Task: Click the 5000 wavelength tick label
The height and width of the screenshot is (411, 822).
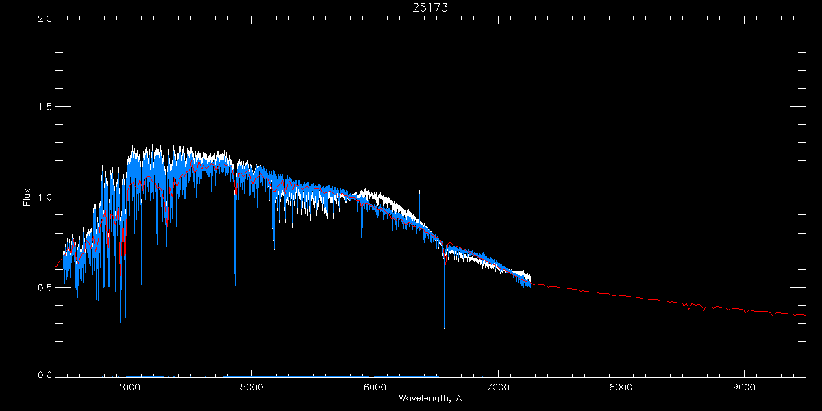Action: click(x=252, y=387)
